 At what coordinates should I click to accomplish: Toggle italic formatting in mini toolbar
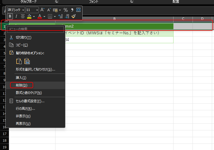[x=16, y=16]
